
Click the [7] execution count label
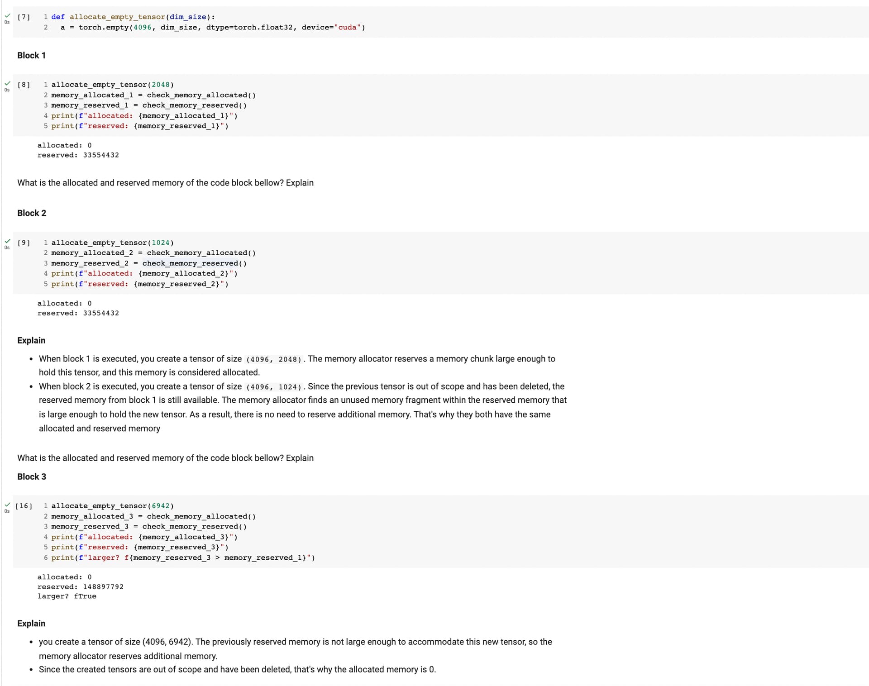coord(24,17)
